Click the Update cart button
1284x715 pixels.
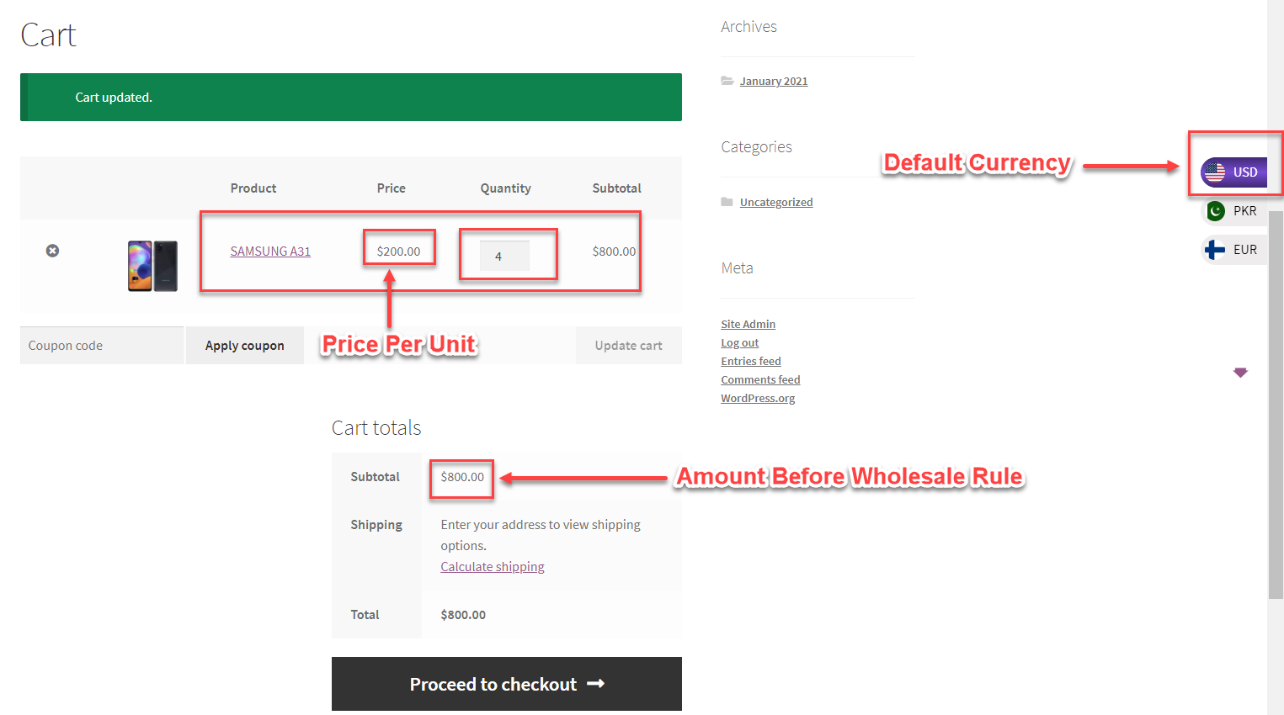(x=629, y=346)
